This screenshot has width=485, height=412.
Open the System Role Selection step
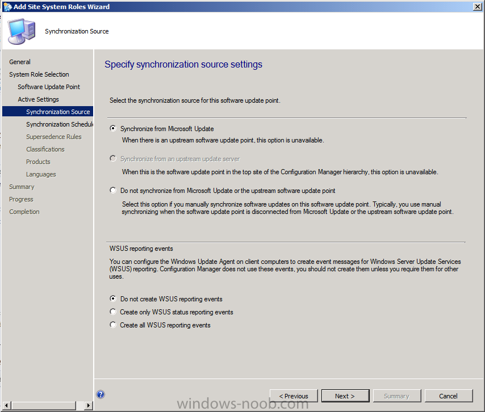pos(39,74)
